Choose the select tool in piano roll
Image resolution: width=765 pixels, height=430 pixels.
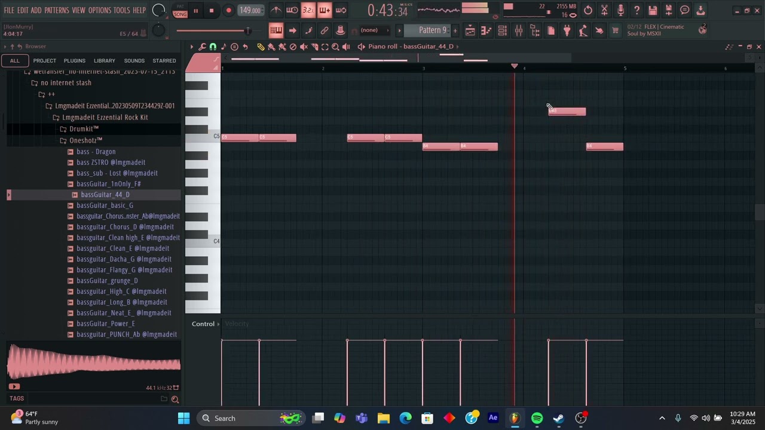(x=325, y=47)
